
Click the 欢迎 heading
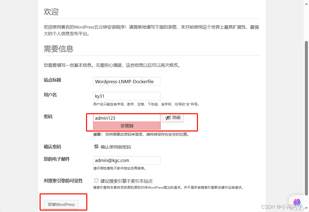click(51, 12)
